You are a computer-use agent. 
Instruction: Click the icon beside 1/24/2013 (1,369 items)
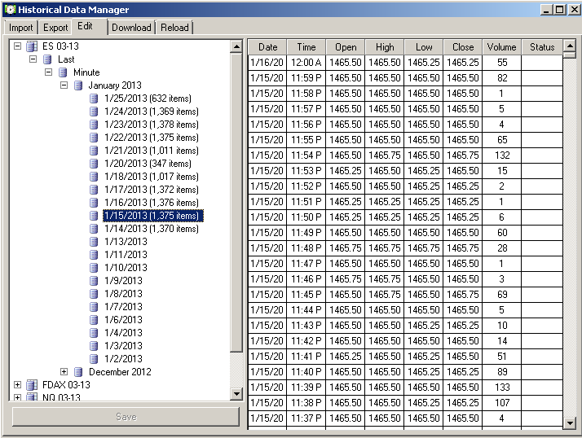[x=95, y=112]
